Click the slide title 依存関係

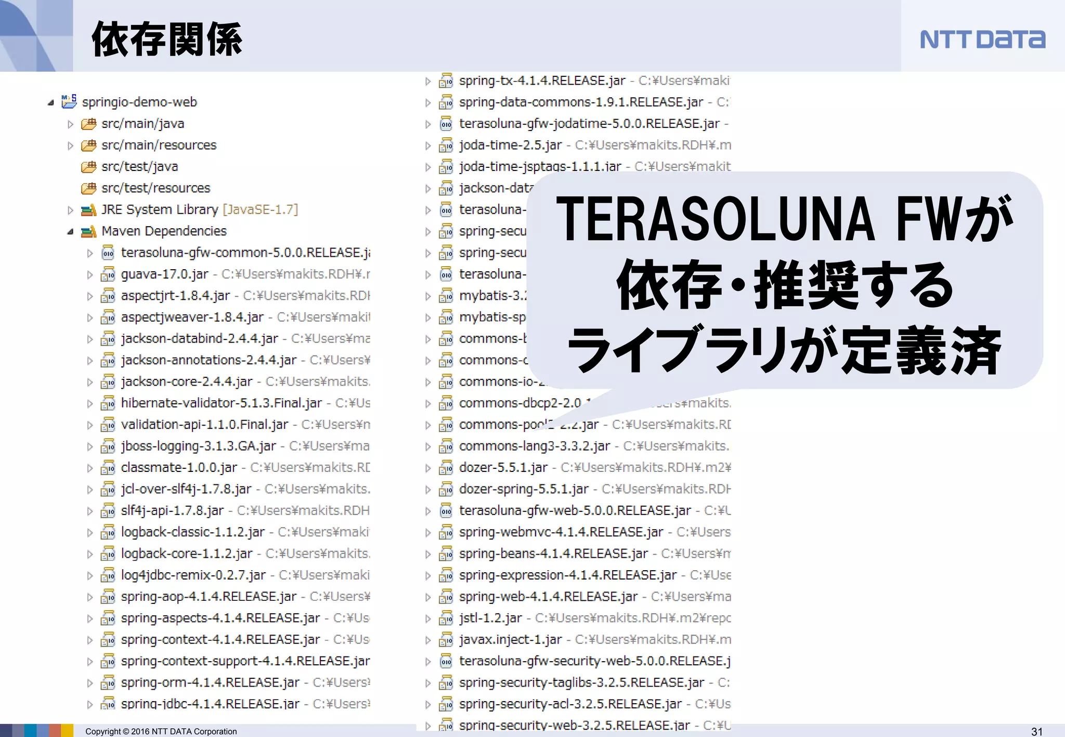click(167, 39)
